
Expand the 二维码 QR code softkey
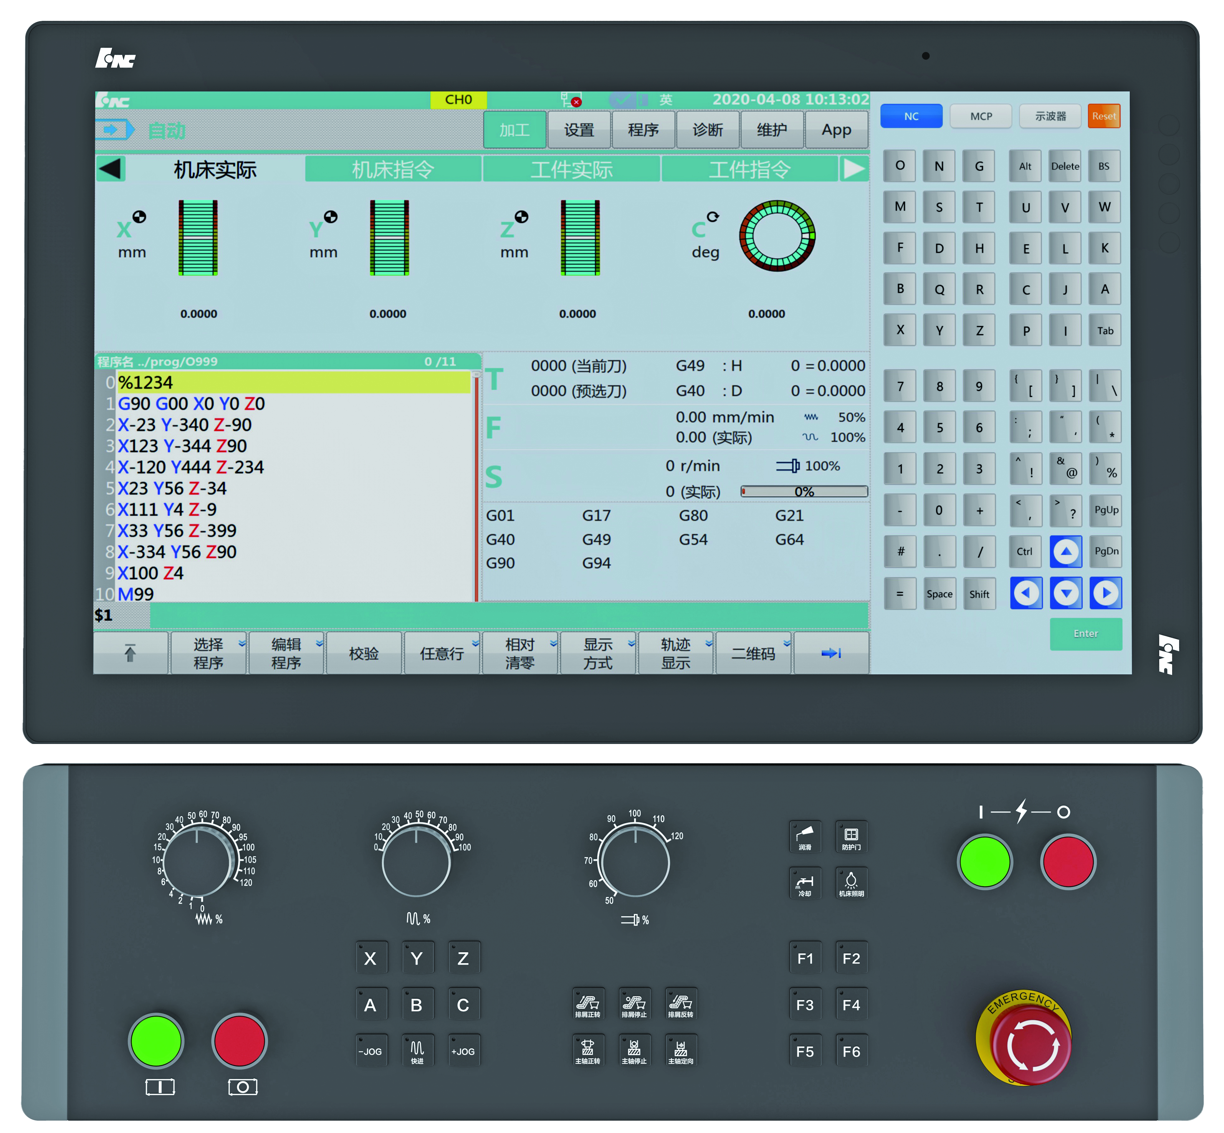click(754, 654)
